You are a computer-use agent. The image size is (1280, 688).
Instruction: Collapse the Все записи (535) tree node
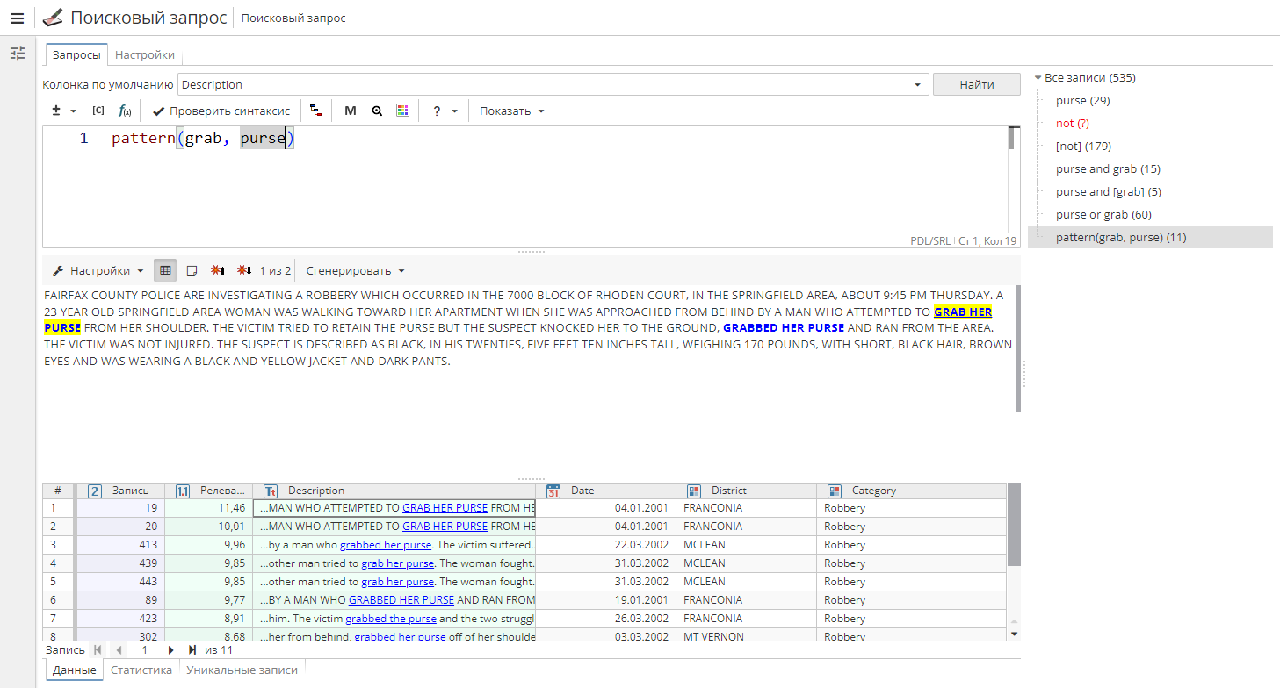[x=1038, y=78]
